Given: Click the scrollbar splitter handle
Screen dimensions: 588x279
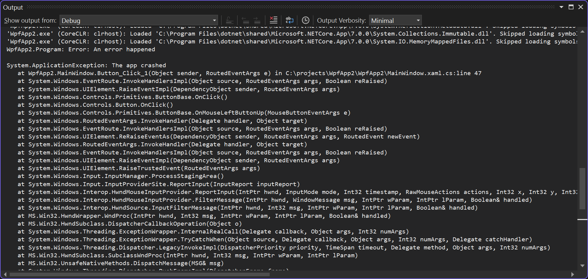Looking at the screenshot, I should coord(583,220).
